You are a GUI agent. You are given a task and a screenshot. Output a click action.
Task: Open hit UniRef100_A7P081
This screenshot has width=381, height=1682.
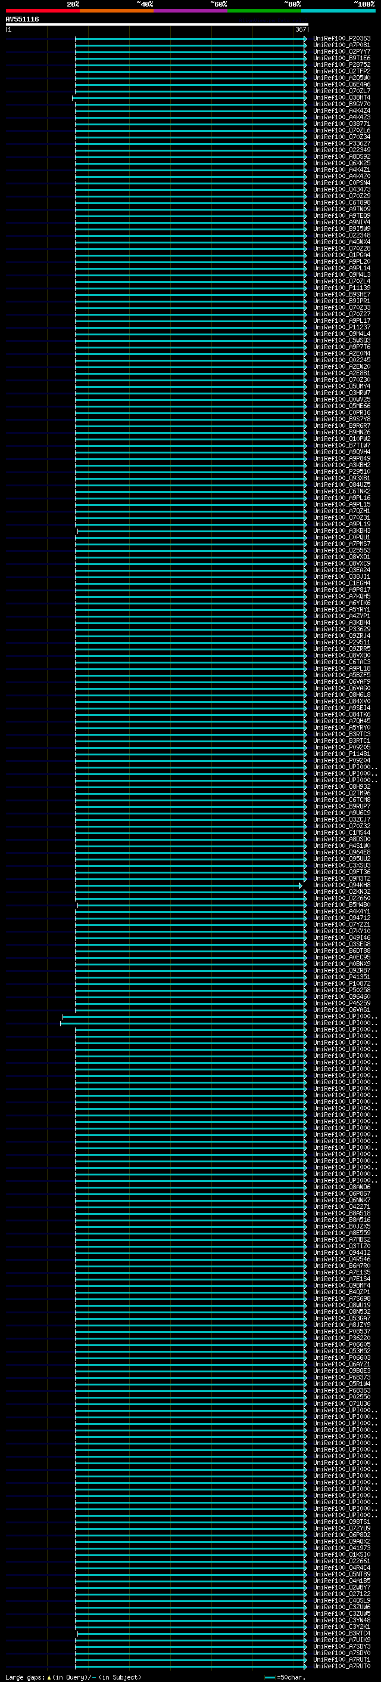point(342,45)
